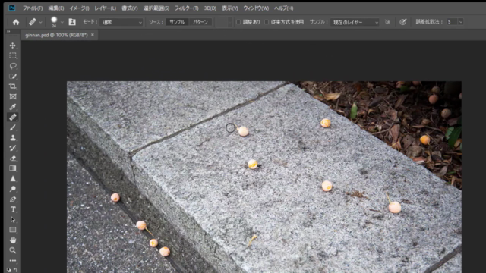Open the tool preset picker arrow
Screen dimensions: 486x273
[40, 22]
